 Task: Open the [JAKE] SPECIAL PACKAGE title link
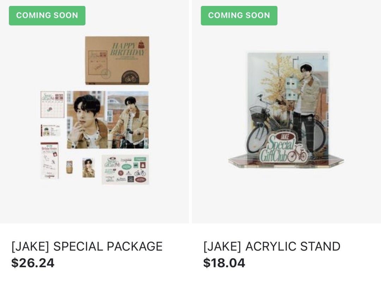coord(87,246)
